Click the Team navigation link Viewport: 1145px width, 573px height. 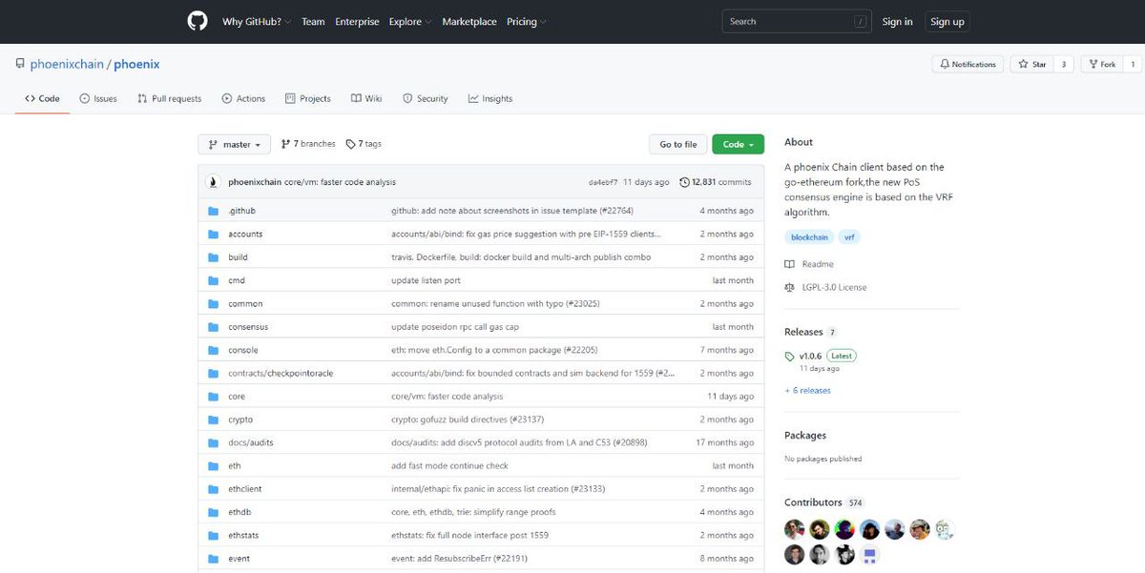(x=313, y=22)
